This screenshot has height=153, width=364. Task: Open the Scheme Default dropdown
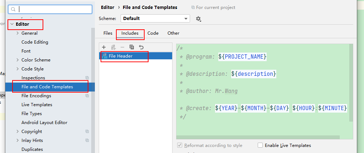(155, 19)
